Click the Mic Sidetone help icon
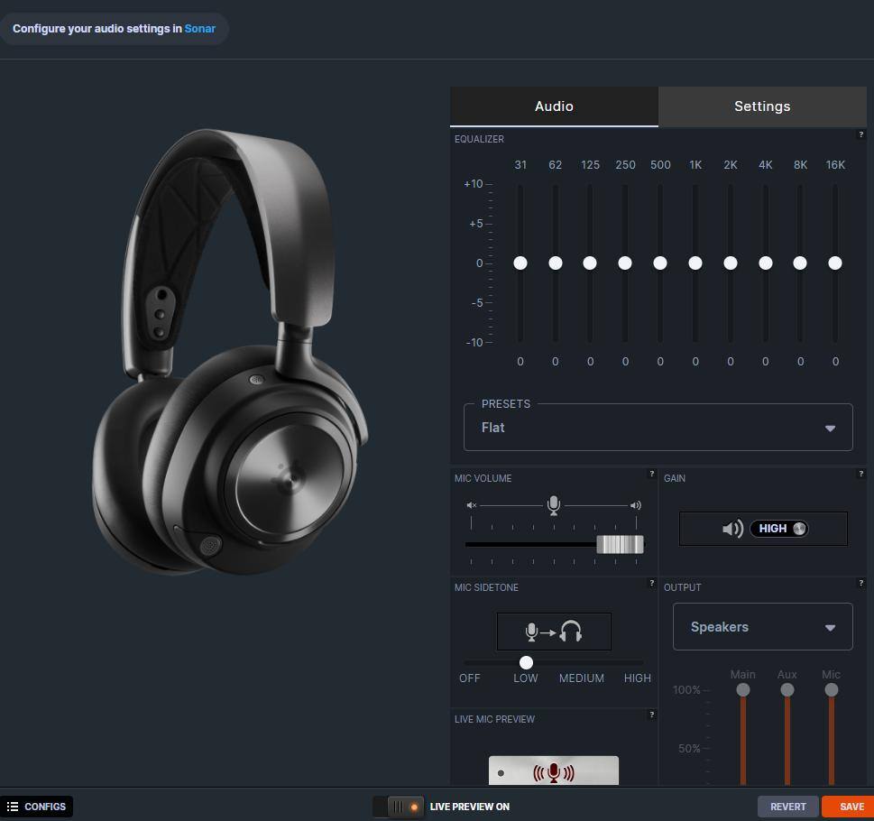 tap(652, 583)
